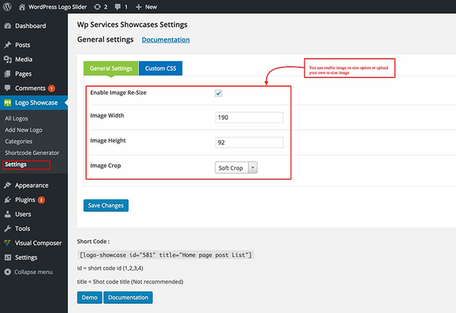The image size is (456, 313).
Task: Open the updates icon showing 2
Action: (98, 7)
